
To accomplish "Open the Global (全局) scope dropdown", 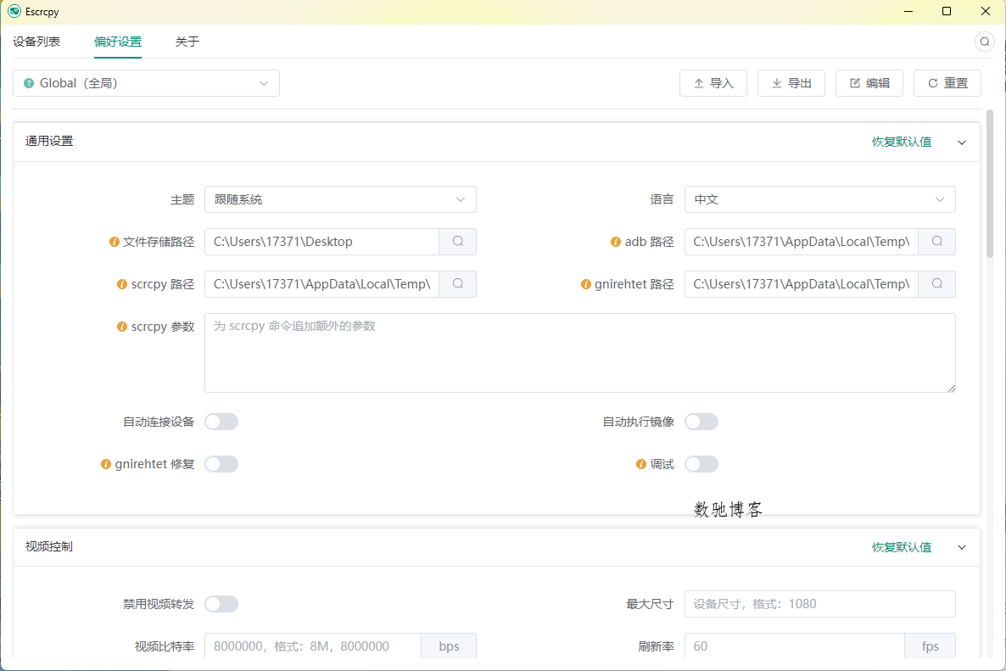I will [146, 83].
